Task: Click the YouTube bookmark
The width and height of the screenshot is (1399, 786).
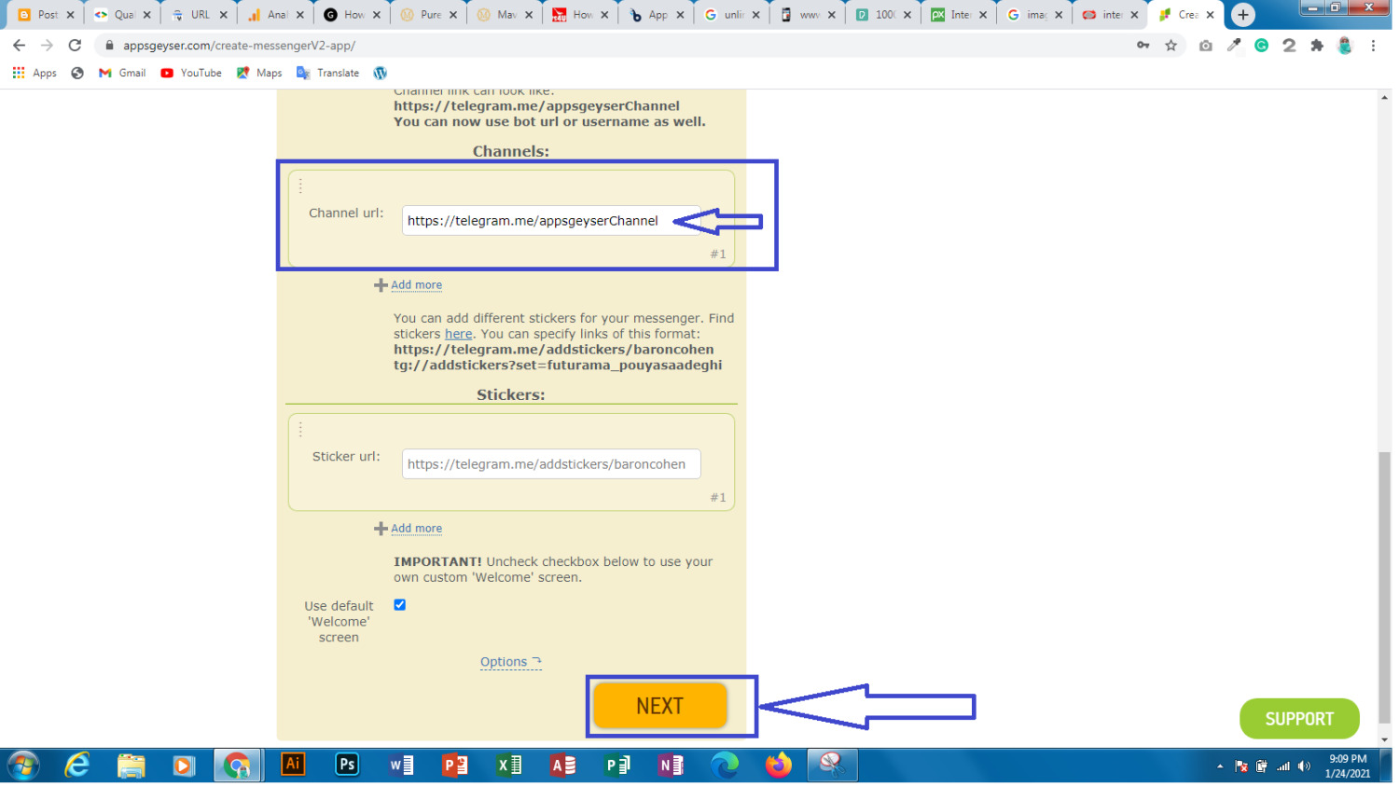Action: coord(191,73)
